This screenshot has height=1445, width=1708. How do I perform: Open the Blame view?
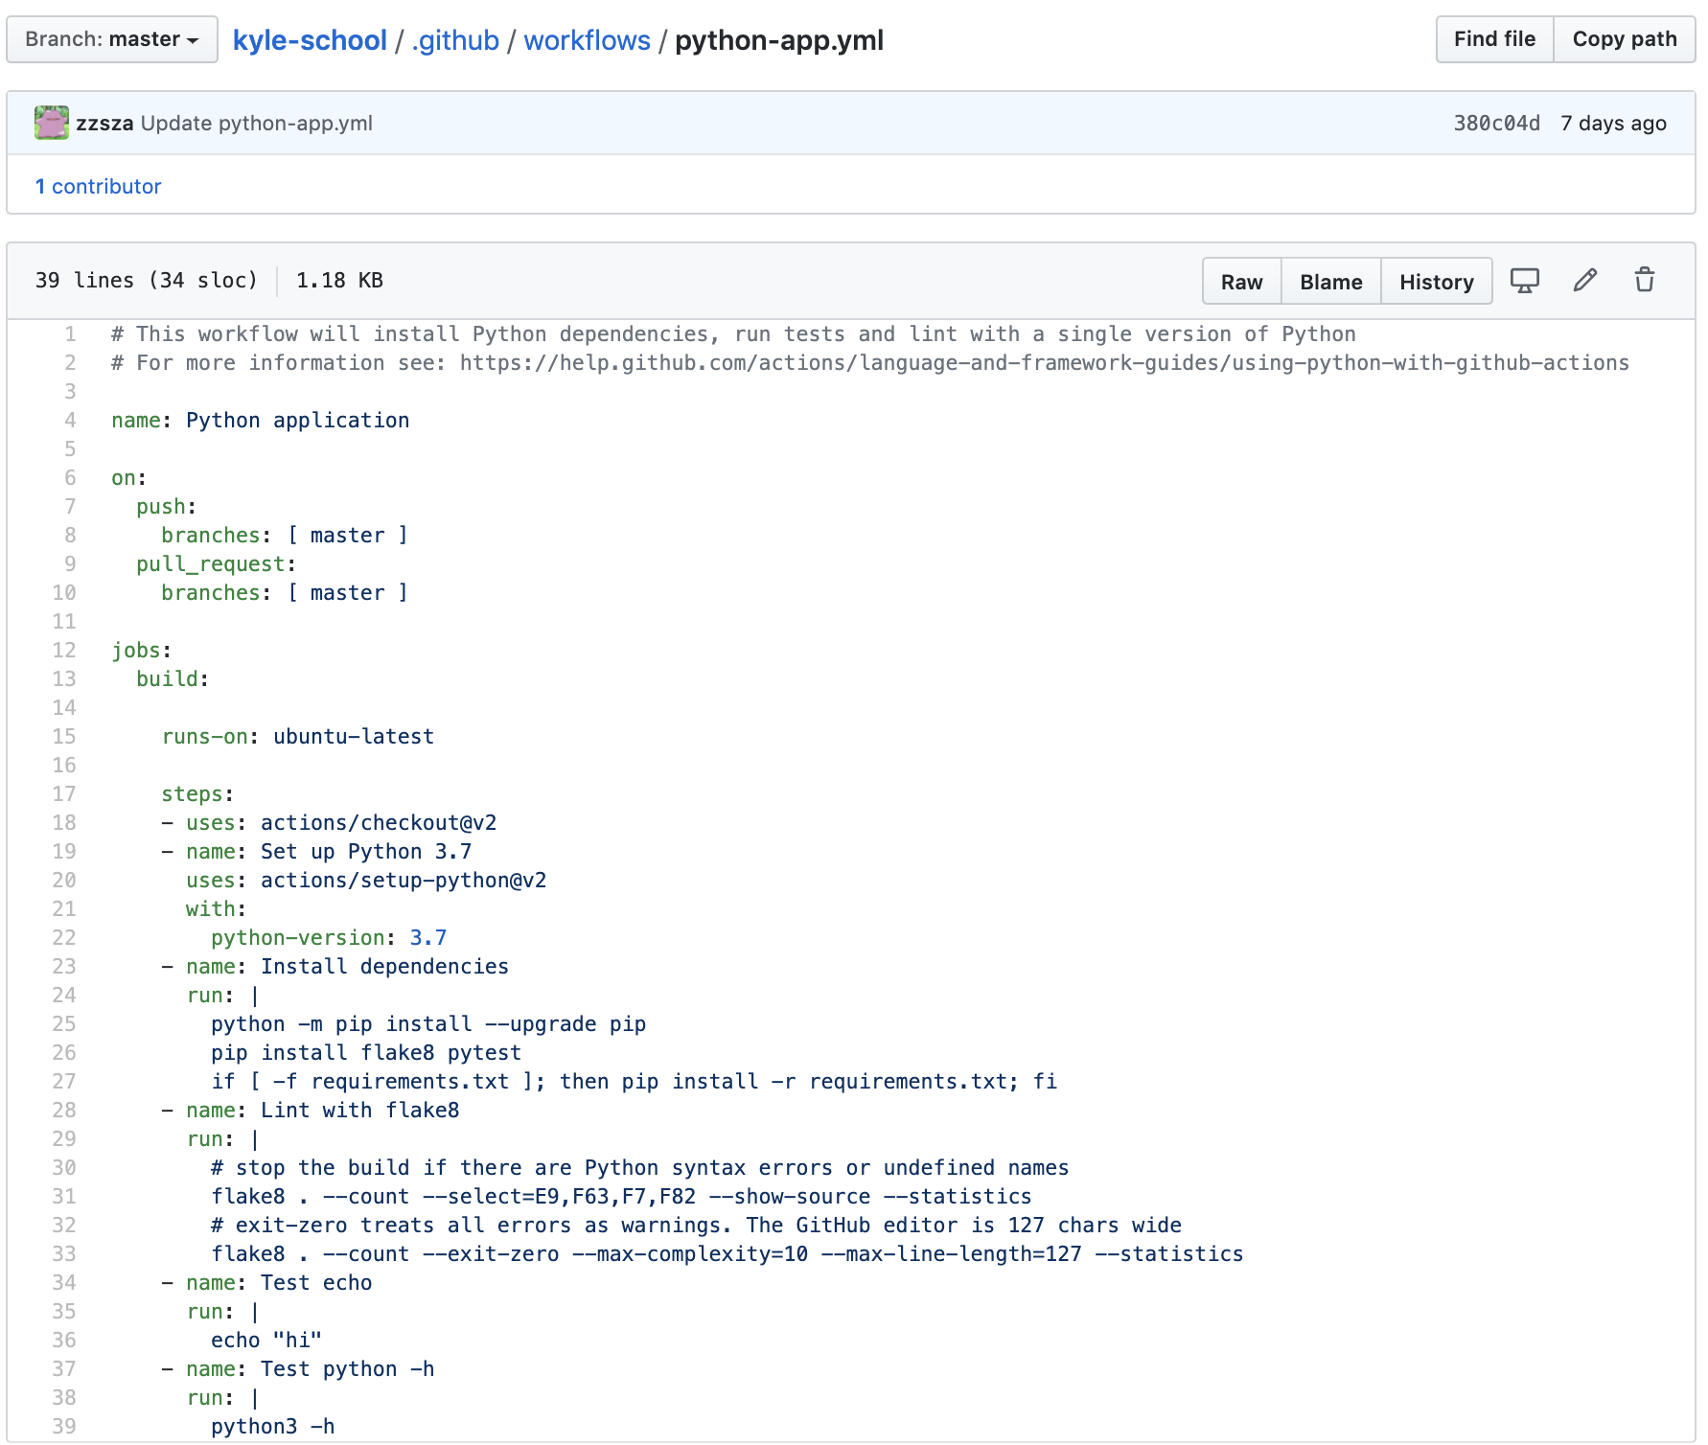point(1330,282)
